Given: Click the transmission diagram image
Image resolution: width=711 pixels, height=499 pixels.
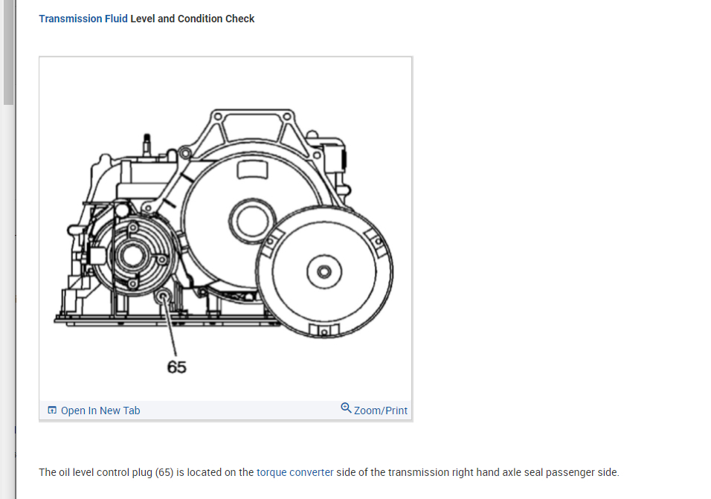Looking at the screenshot, I should [225, 229].
